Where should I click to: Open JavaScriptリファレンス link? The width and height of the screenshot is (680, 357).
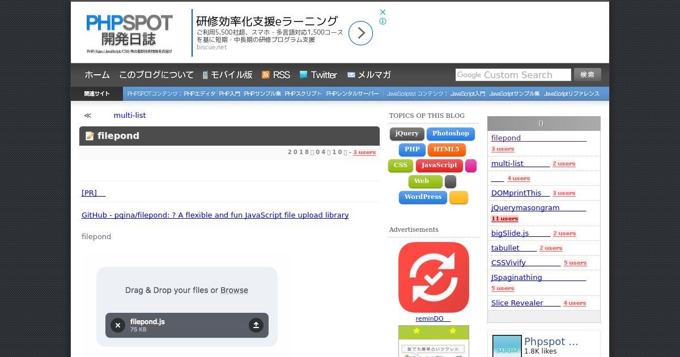(571, 93)
